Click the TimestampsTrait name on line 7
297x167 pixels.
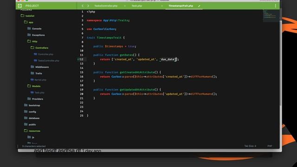pyautogui.click(x=109, y=38)
